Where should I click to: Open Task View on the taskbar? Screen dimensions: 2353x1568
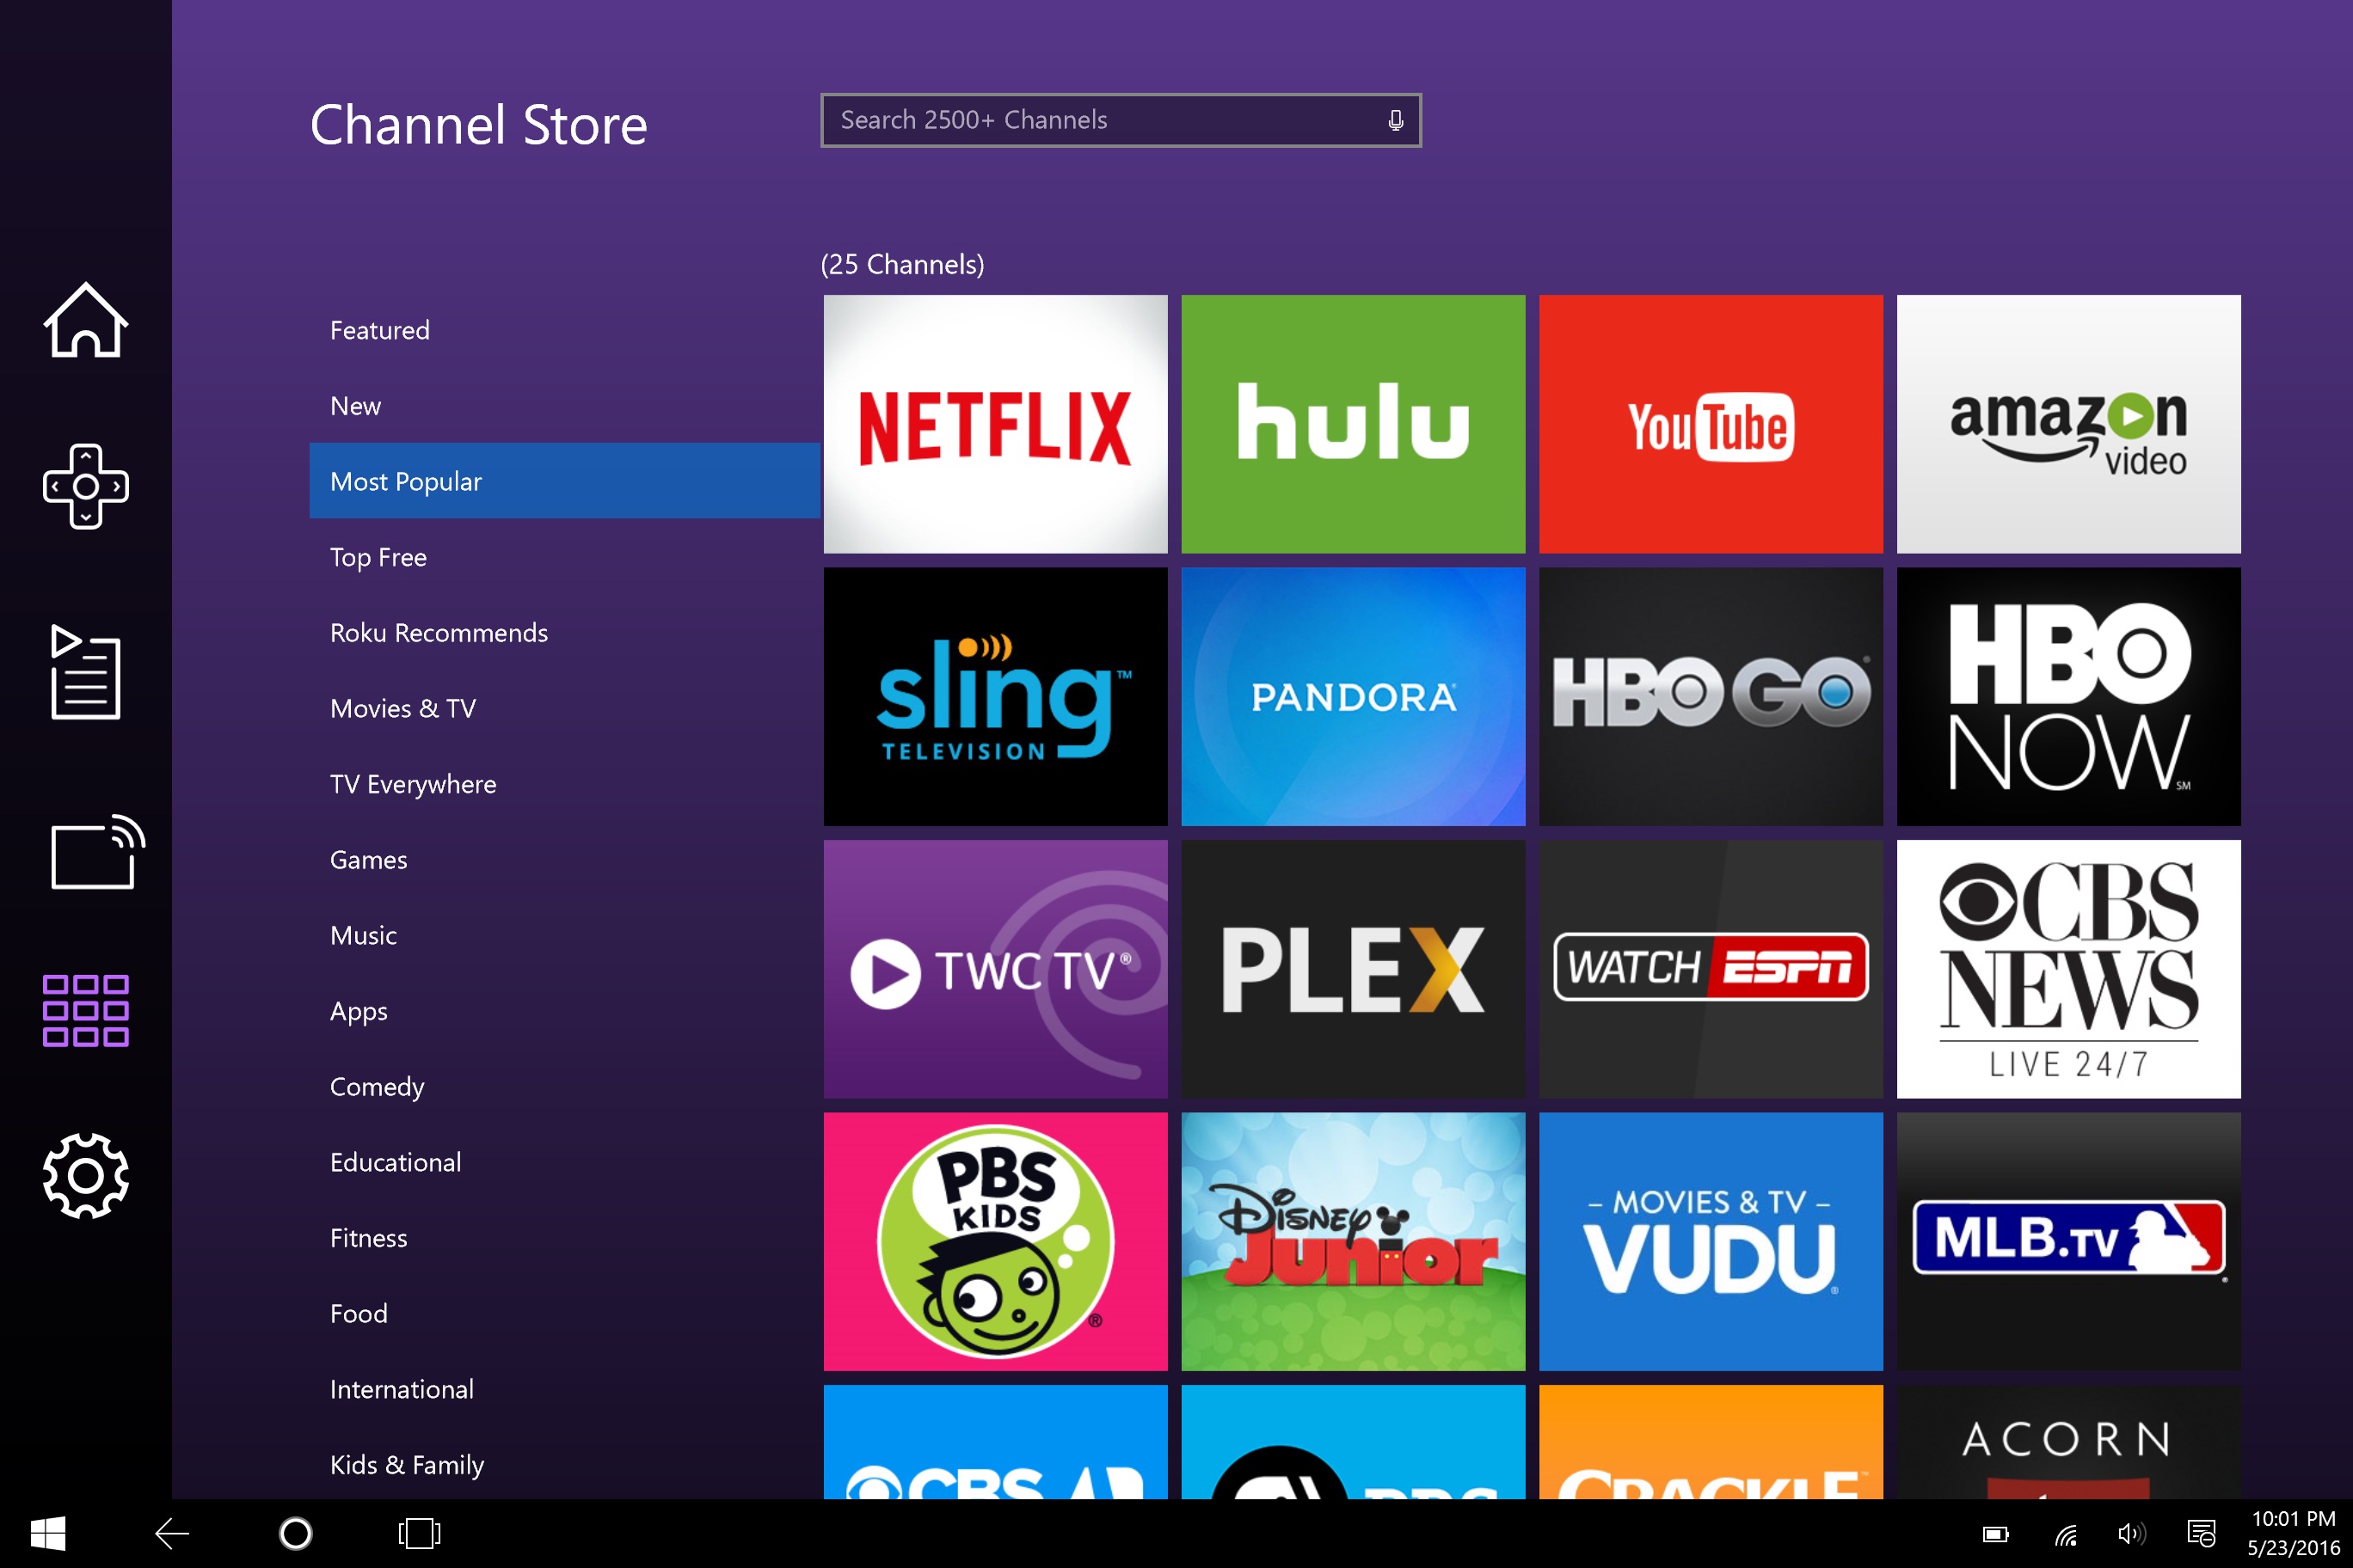click(419, 1533)
